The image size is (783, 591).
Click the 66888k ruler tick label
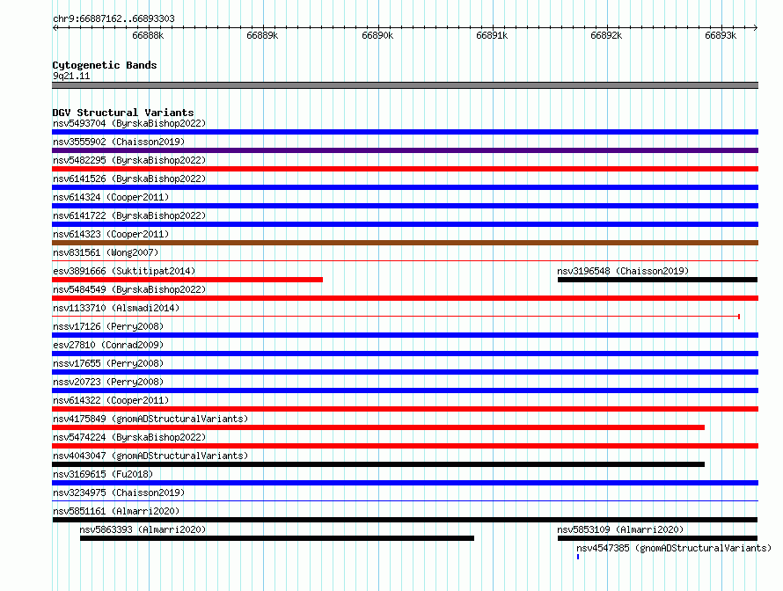click(x=148, y=35)
